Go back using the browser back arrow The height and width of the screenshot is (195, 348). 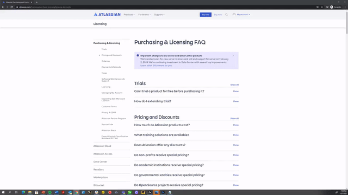tap(3, 7)
